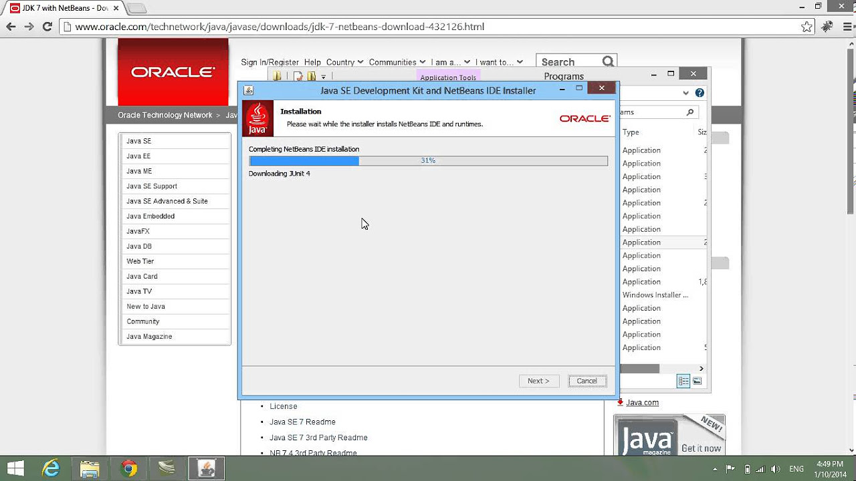The width and height of the screenshot is (856, 481).
Task: Click the Explorer search box
Action: pos(658,112)
